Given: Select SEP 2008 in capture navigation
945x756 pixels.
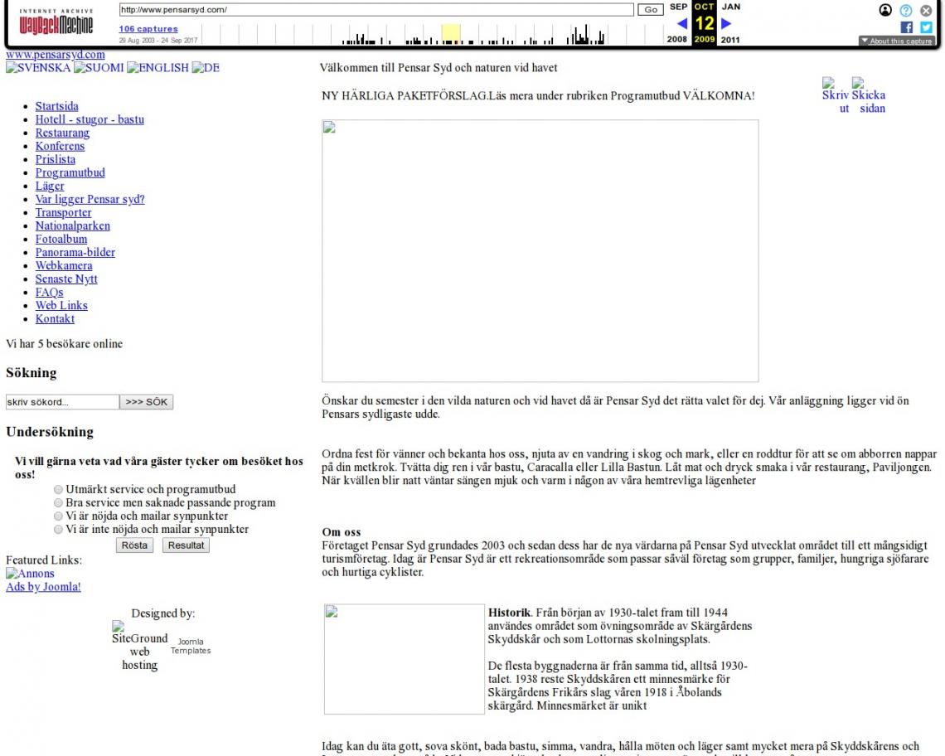Looking at the screenshot, I should pos(678,22).
